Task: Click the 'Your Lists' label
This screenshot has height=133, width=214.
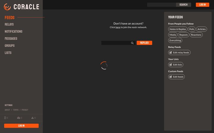Action: 173,59
